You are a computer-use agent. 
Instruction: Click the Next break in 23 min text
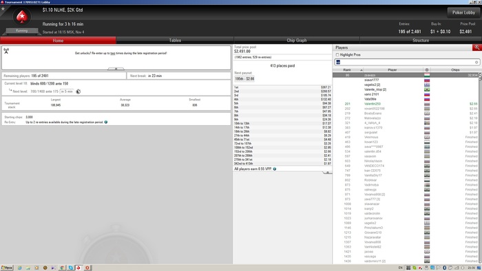(146, 76)
